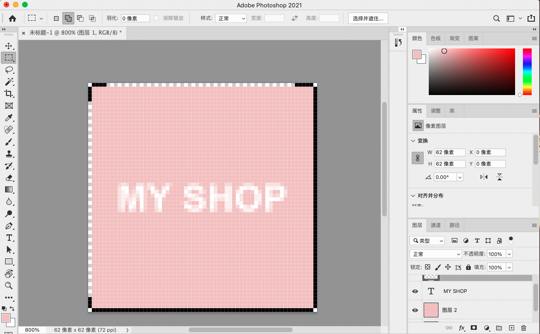Select the Eyedropper tool
This screenshot has width=540, height=334.
coord(9,118)
